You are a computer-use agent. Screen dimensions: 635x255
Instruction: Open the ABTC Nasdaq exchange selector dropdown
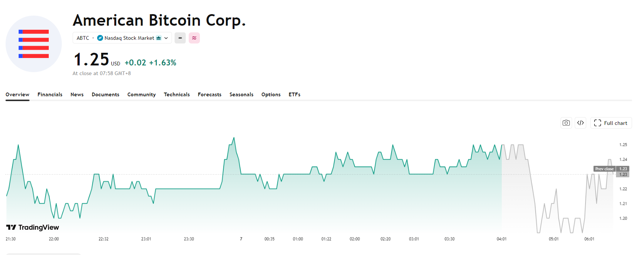(122, 38)
